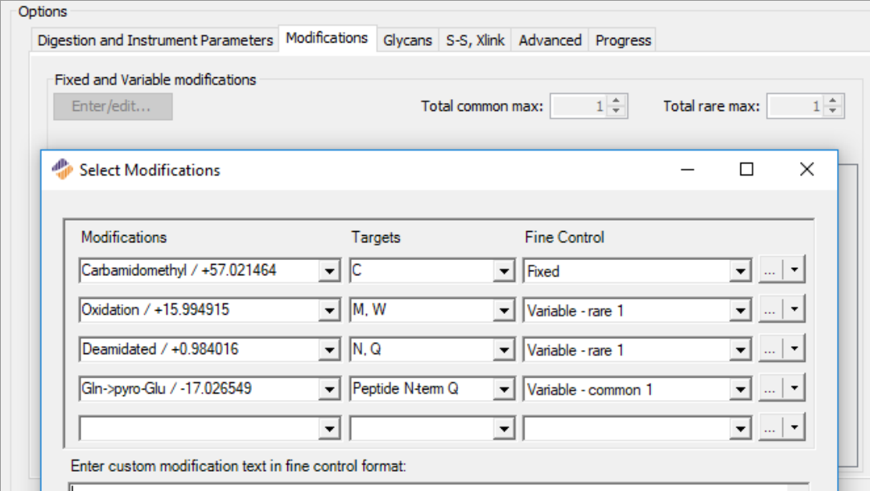Click the ellipsis button in Oxidation row
Screen dimensions: 870x491
coord(769,310)
